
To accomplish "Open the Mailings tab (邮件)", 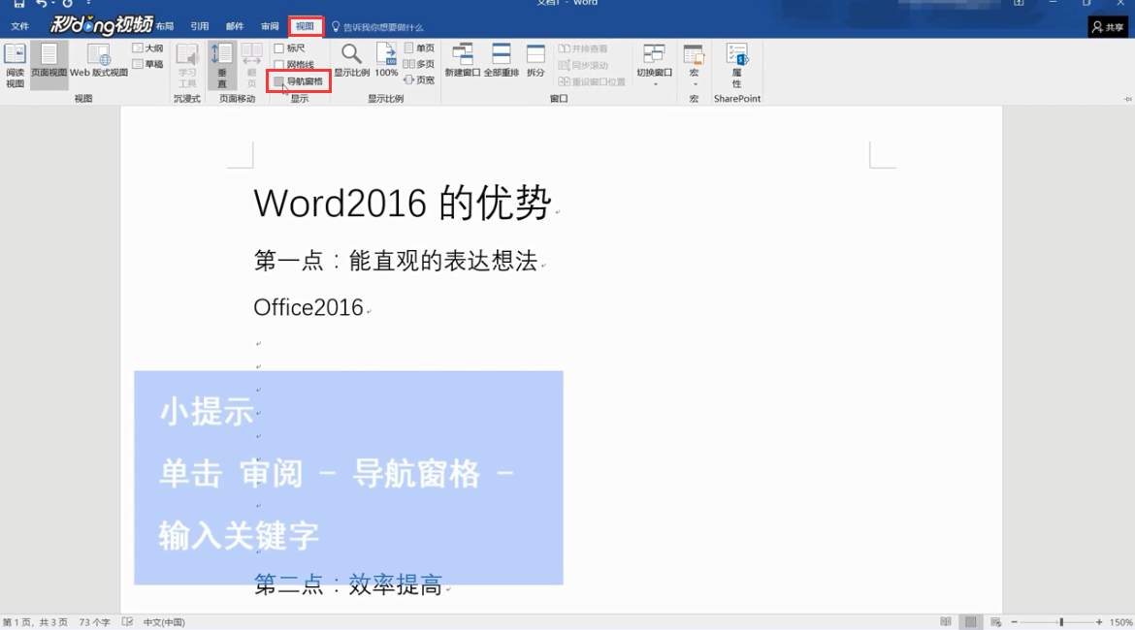I will click(235, 27).
